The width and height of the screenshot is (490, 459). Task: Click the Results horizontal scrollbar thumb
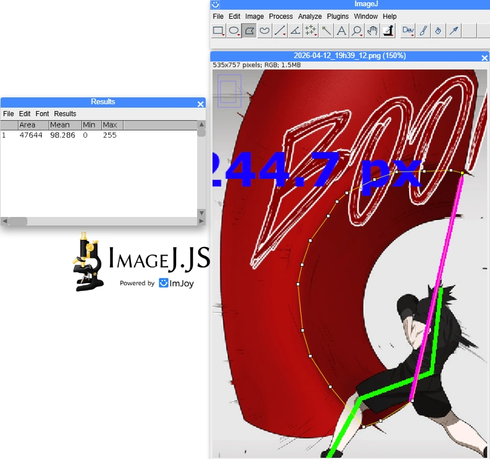point(18,221)
